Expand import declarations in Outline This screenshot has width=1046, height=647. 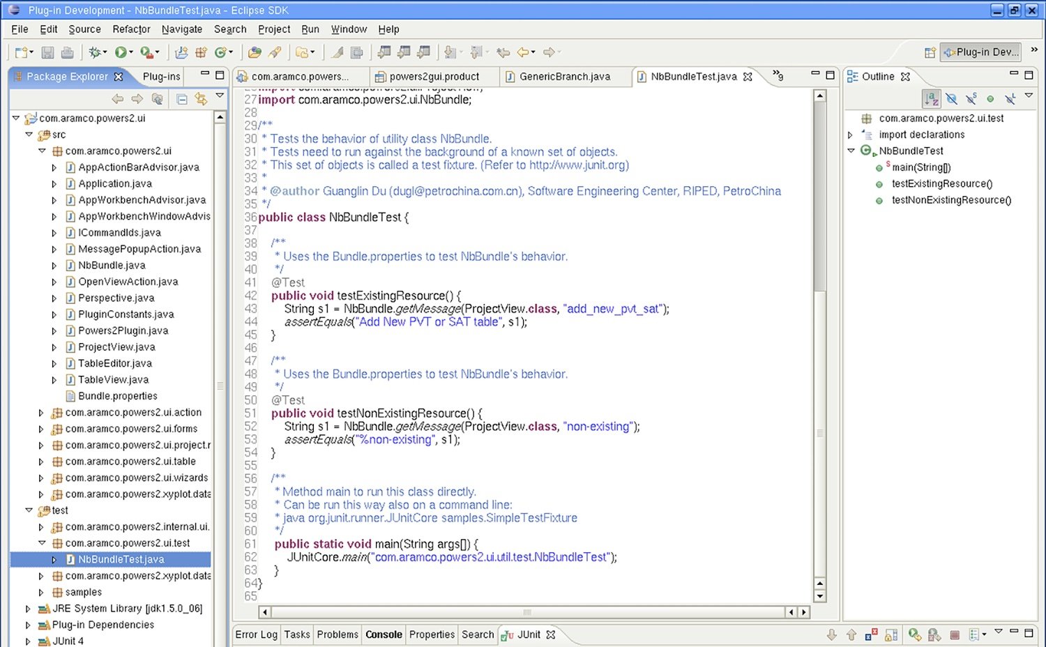pyautogui.click(x=850, y=135)
